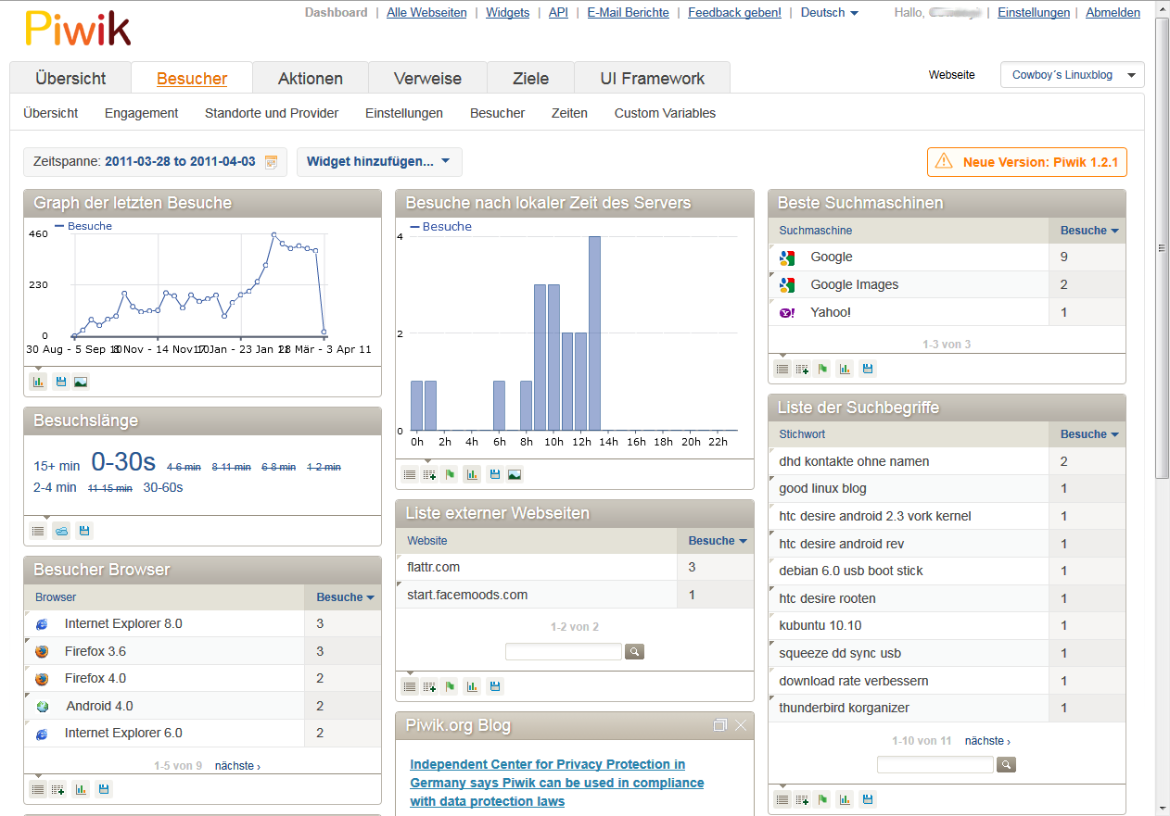The image size is (1170, 816).
Task: Click Abmelden to log out
Action: click(x=1113, y=13)
